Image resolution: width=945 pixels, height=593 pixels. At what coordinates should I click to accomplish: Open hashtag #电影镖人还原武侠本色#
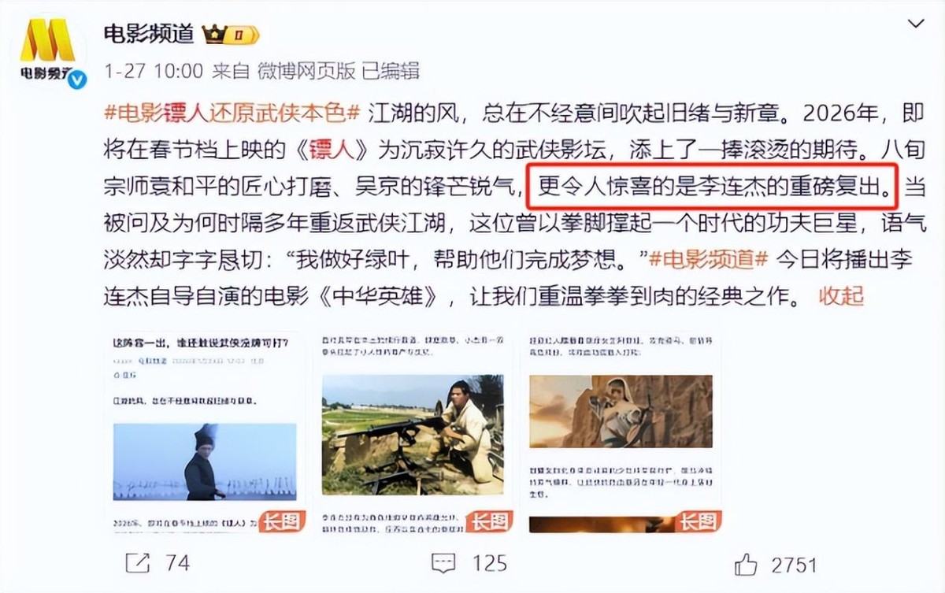[x=232, y=112]
